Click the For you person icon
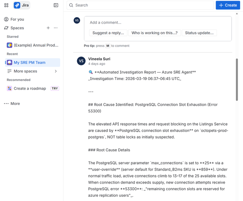This screenshot has height=201, width=243. pyautogui.click(x=6, y=19)
